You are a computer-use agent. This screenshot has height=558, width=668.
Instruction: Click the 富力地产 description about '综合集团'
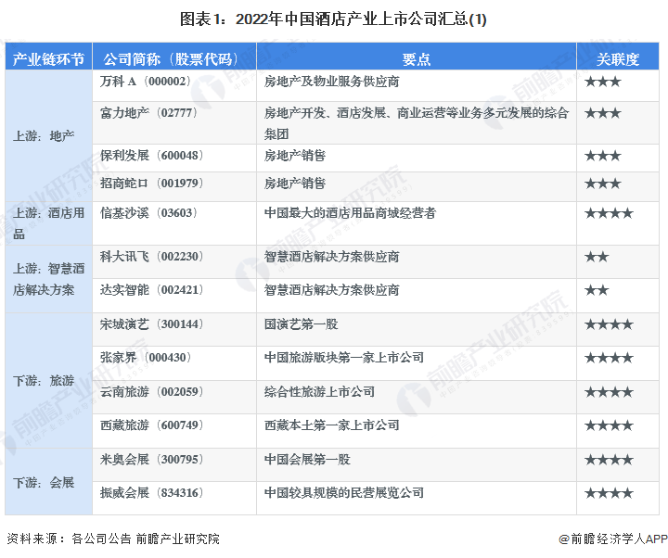[x=417, y=123]
